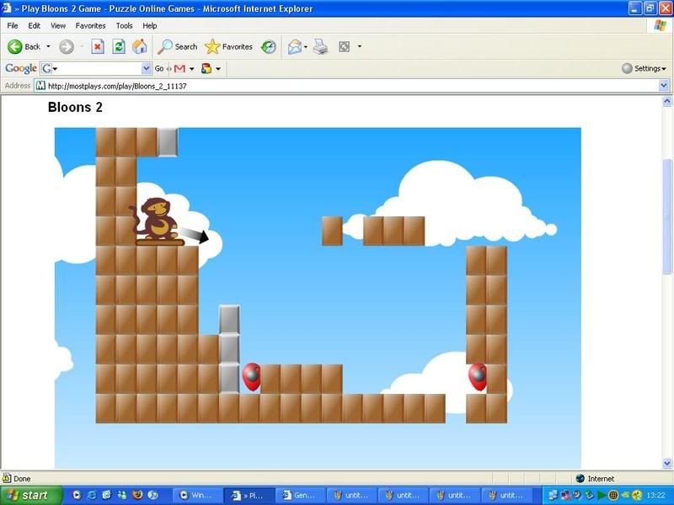Stop page loading with the red X icon
This screenshot has width=674, height=505.
tap(98, 47)
